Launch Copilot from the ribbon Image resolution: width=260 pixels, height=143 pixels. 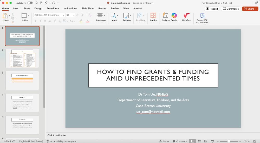174,17
